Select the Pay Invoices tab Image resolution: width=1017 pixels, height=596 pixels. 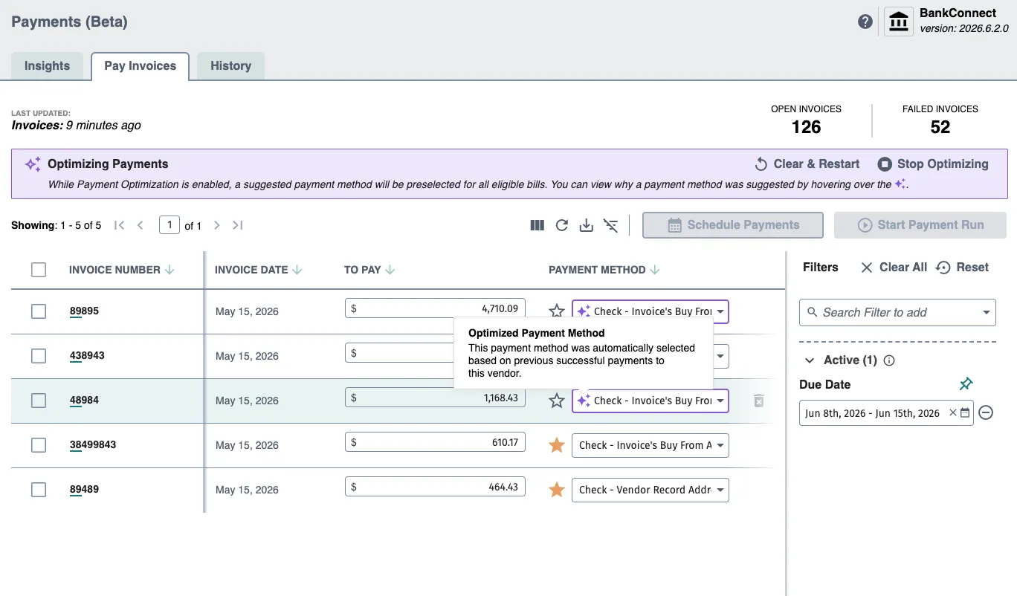click(x=141, y=65)
